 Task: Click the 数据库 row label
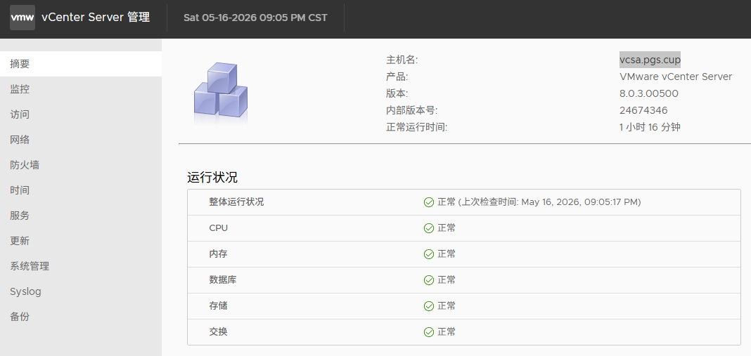pos(223,280)
